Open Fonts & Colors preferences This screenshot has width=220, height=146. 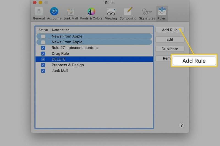pos(91,13)
